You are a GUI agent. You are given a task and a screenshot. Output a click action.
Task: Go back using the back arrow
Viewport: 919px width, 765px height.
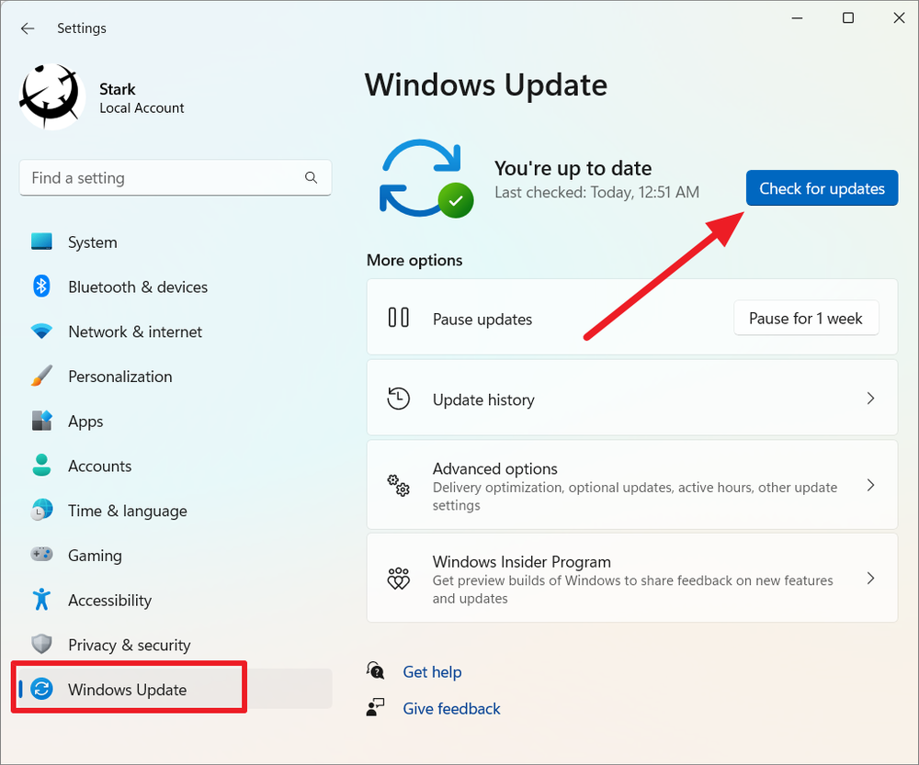point(28,28)
